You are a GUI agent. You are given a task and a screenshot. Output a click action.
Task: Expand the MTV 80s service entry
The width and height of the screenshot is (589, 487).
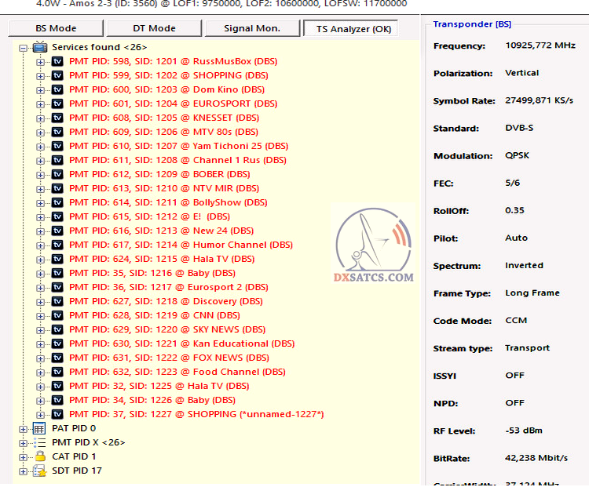(x=41, y=132)
